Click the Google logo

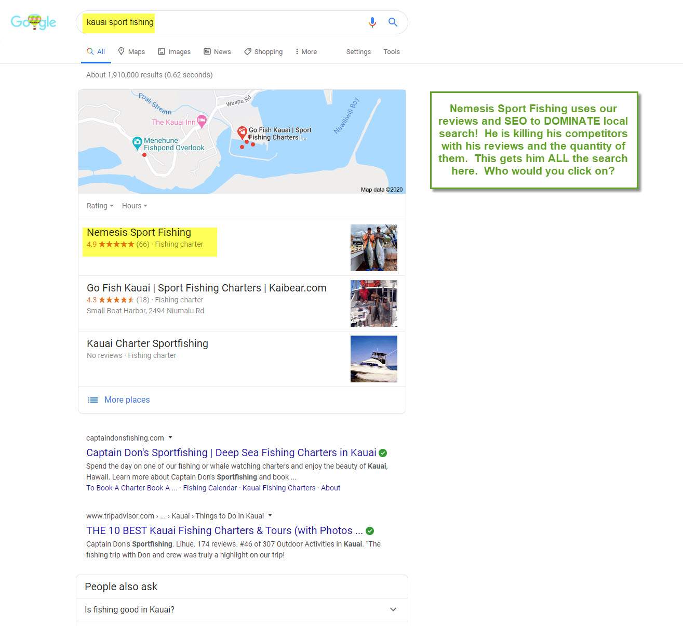click(33, 22)
